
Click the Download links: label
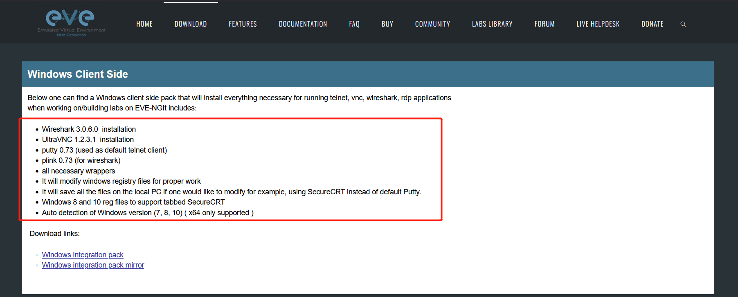54,234
